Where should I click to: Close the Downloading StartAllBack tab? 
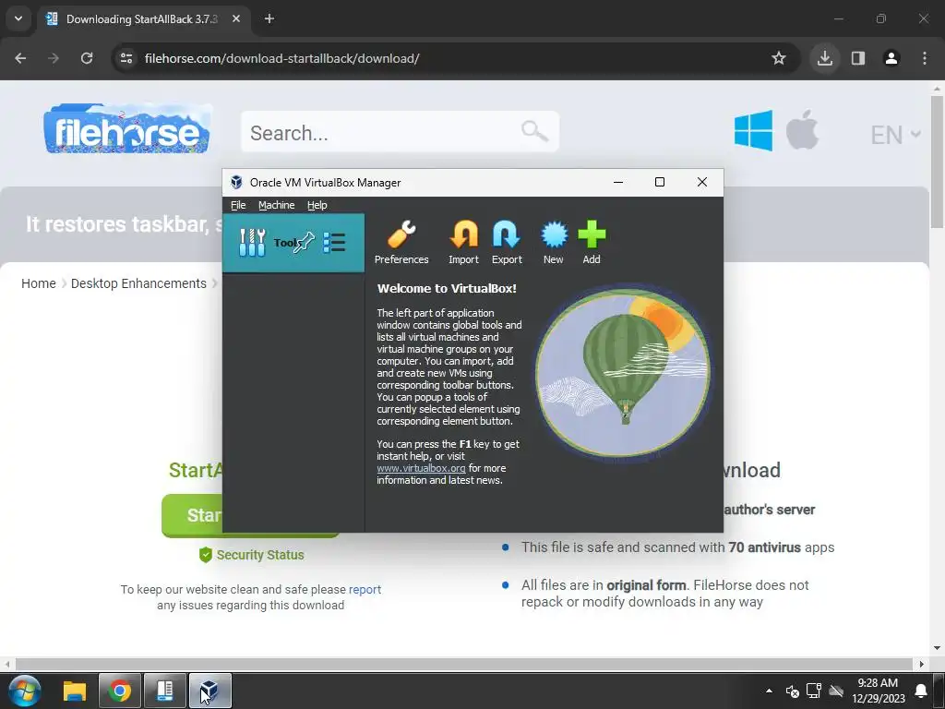click(236, 19)
